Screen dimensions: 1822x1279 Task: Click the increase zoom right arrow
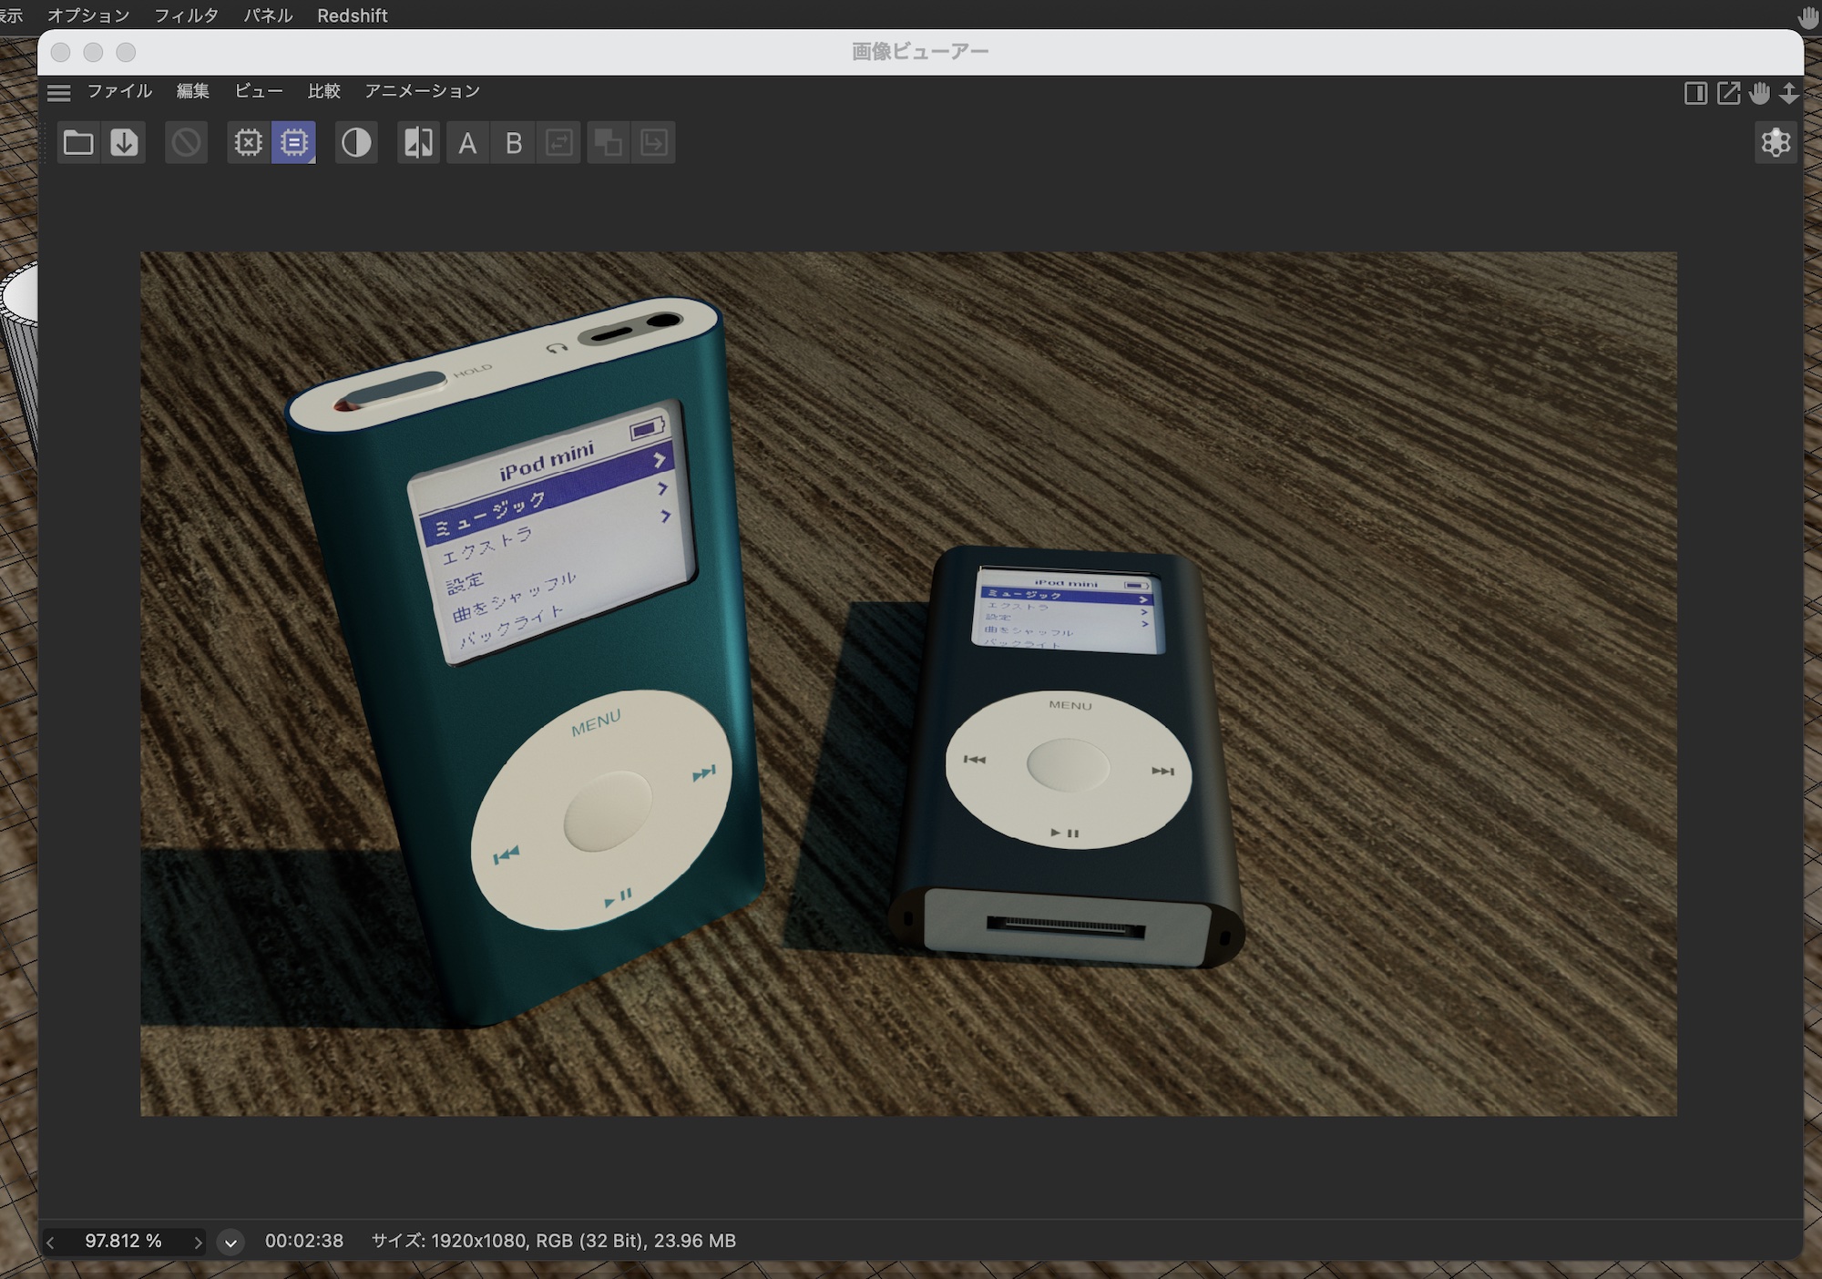point(197,1242)
